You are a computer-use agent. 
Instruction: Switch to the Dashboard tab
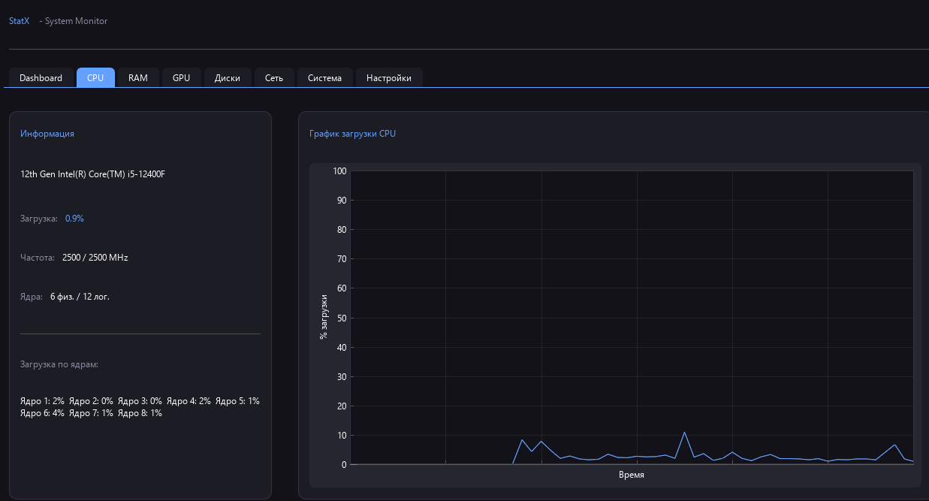[41, 77]
